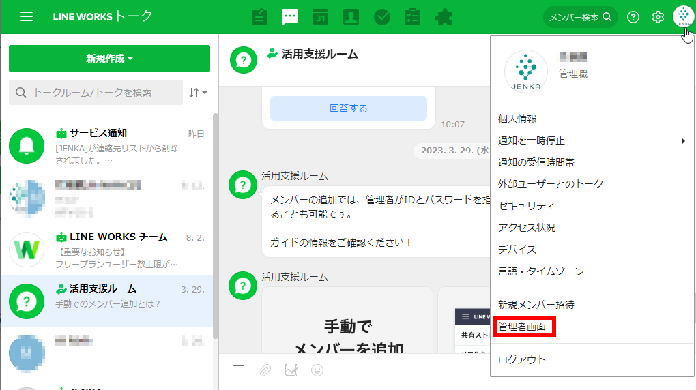The width and height of the screenshot is (696, 390).
Task: Open the Calendar icon
Action: click(320, 17)
